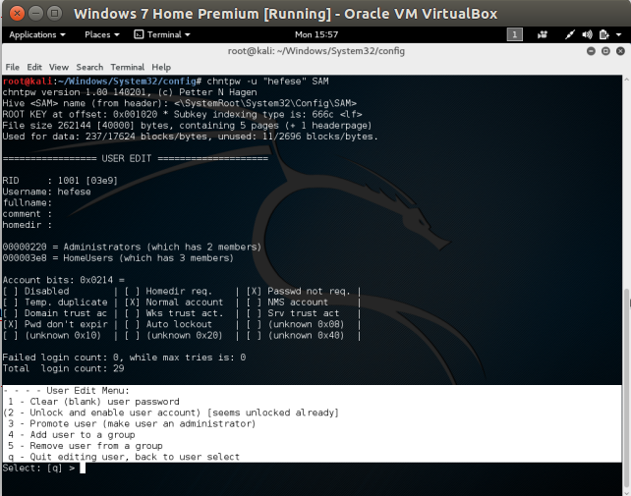Image resolution: width=631 pixels, height=496 pixels.
Task: Maximize the root@kali terminal window
Action: 605,51
